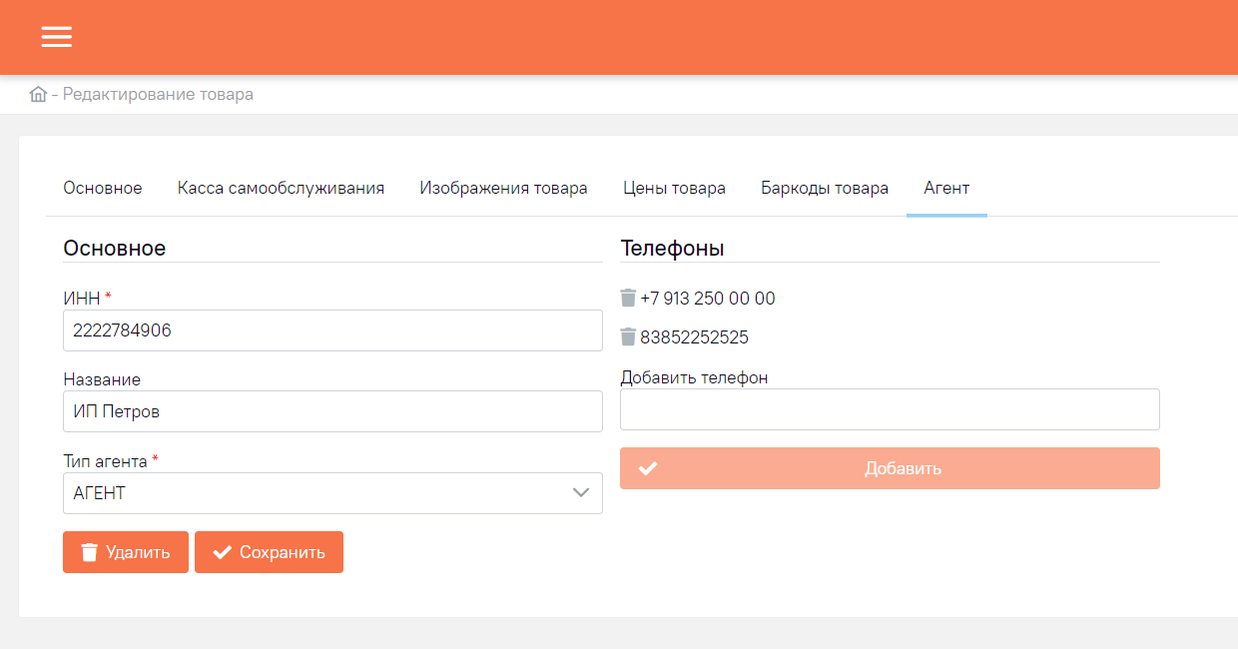This screenshot has height=649, width=1238.
Task: Remove phone 83852252525 with trash icon
Action: click(x=628, y=337)
